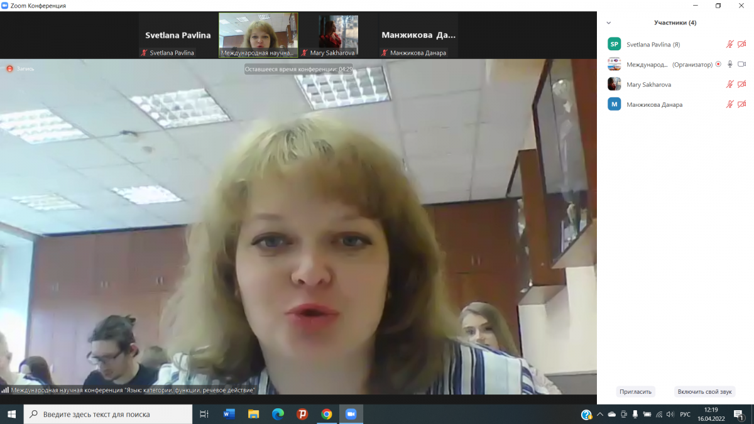This screenshot has width=754, height=424.
Task: Click the organizer's microphone icon in participants list
Action: click(729, 64)
